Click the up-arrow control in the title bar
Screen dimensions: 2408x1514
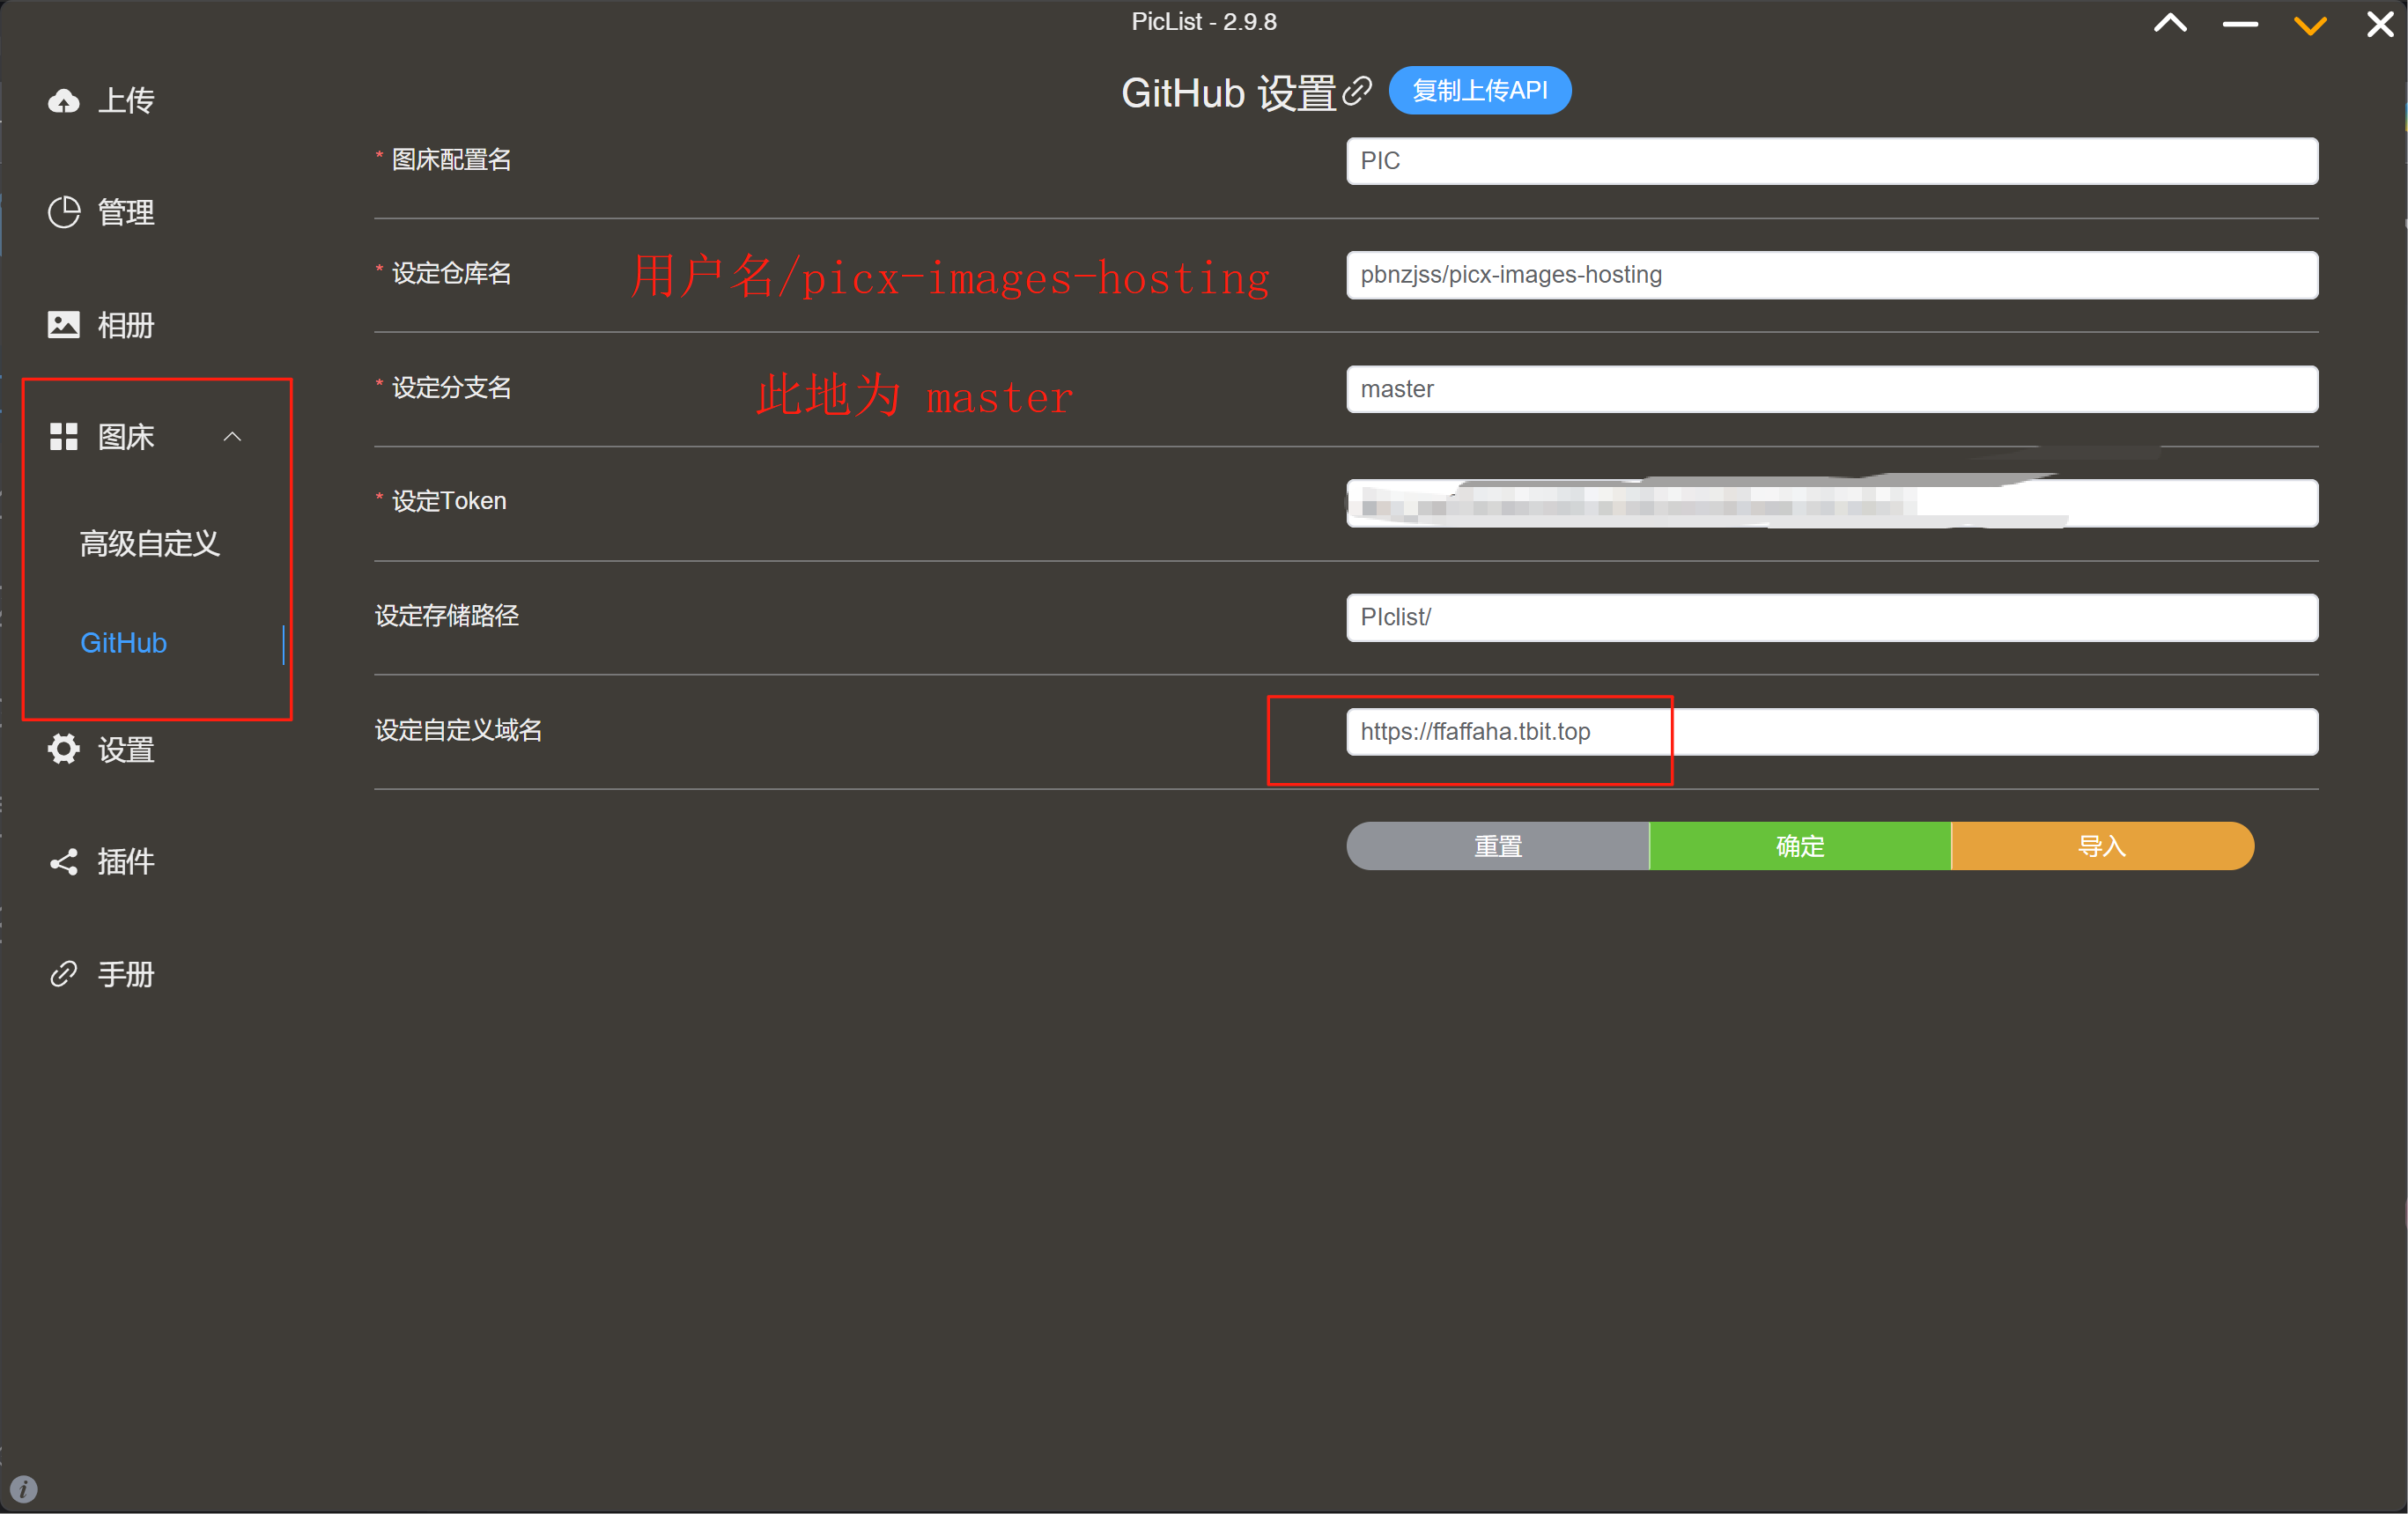(2170, 25)
